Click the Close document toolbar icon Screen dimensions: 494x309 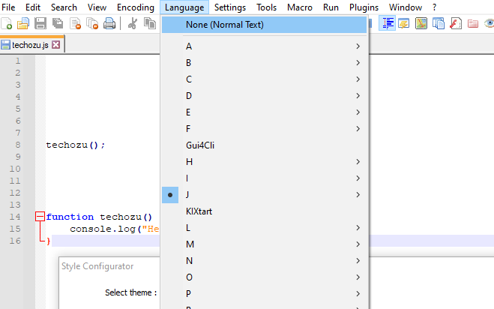coord(75,24)
